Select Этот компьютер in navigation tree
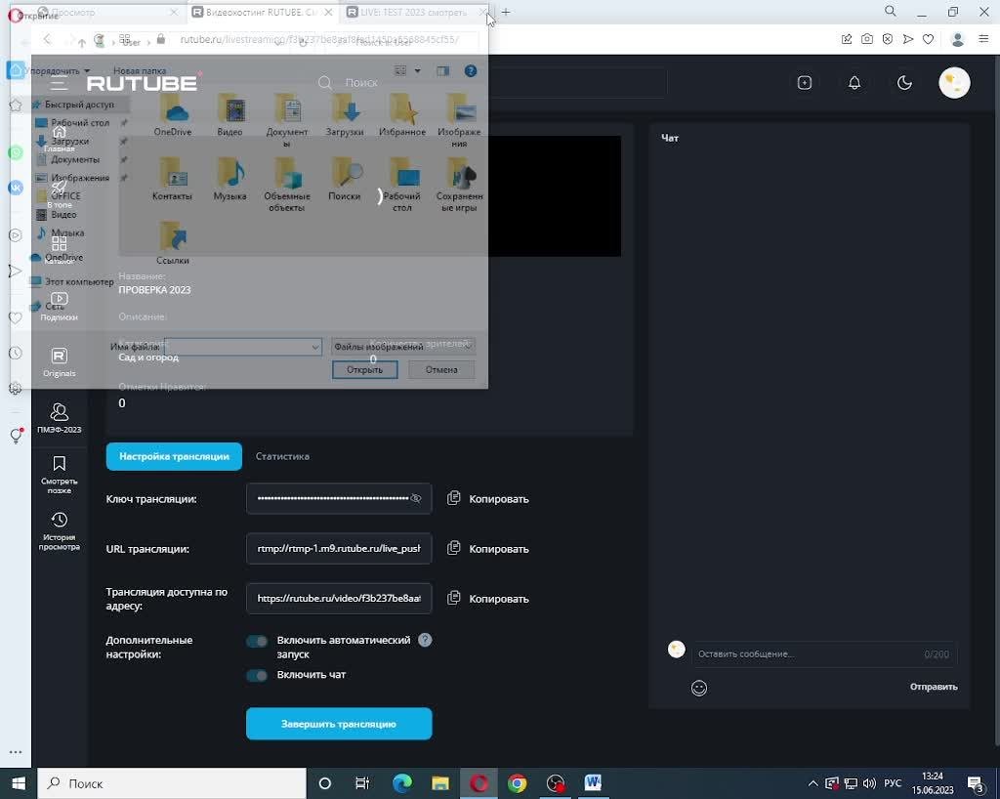This screenshot has height=799, width=1000. click(78, 281)
